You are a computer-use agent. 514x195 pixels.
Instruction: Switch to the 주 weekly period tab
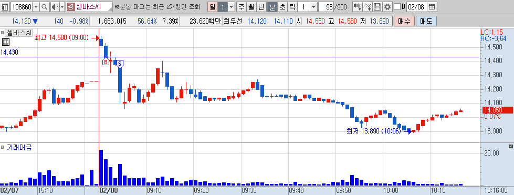tap(242, 6)
